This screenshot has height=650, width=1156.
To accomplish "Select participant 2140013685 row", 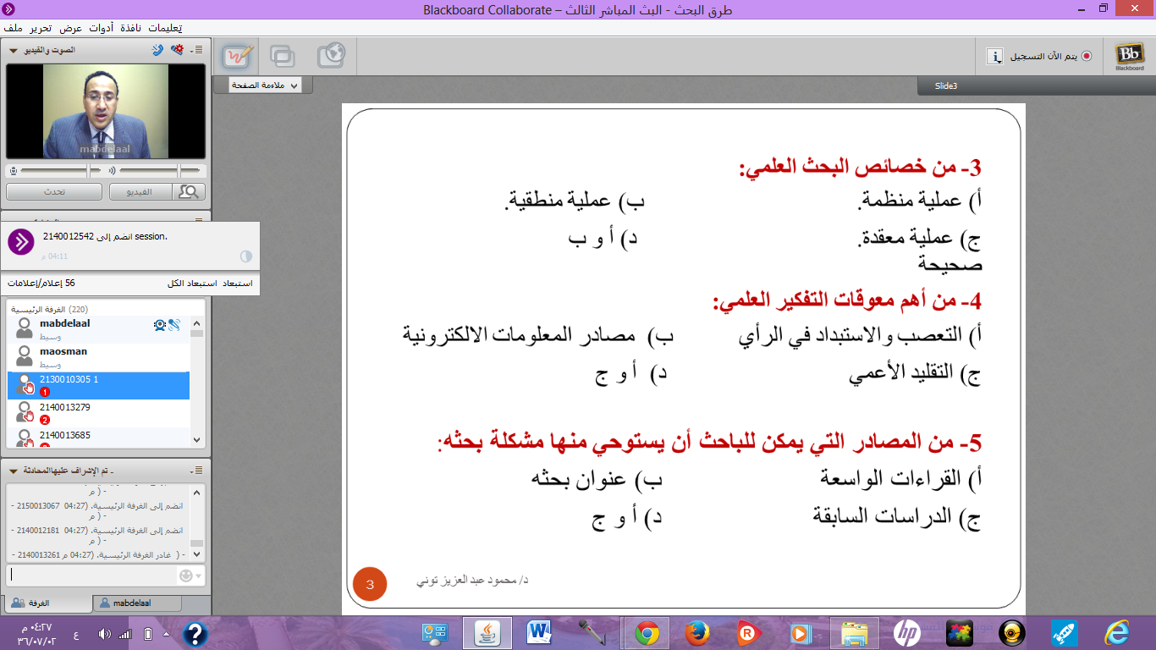I will point(98,438).
